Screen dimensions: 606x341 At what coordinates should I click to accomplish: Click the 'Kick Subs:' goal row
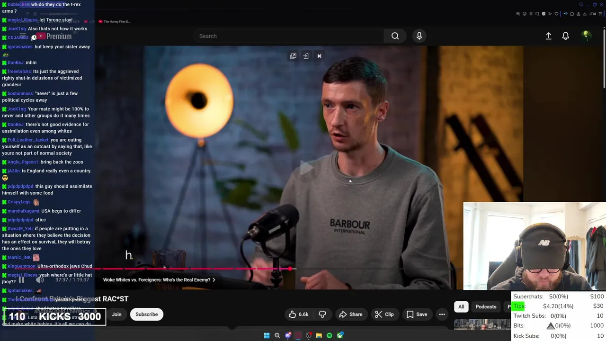(559, 336)
